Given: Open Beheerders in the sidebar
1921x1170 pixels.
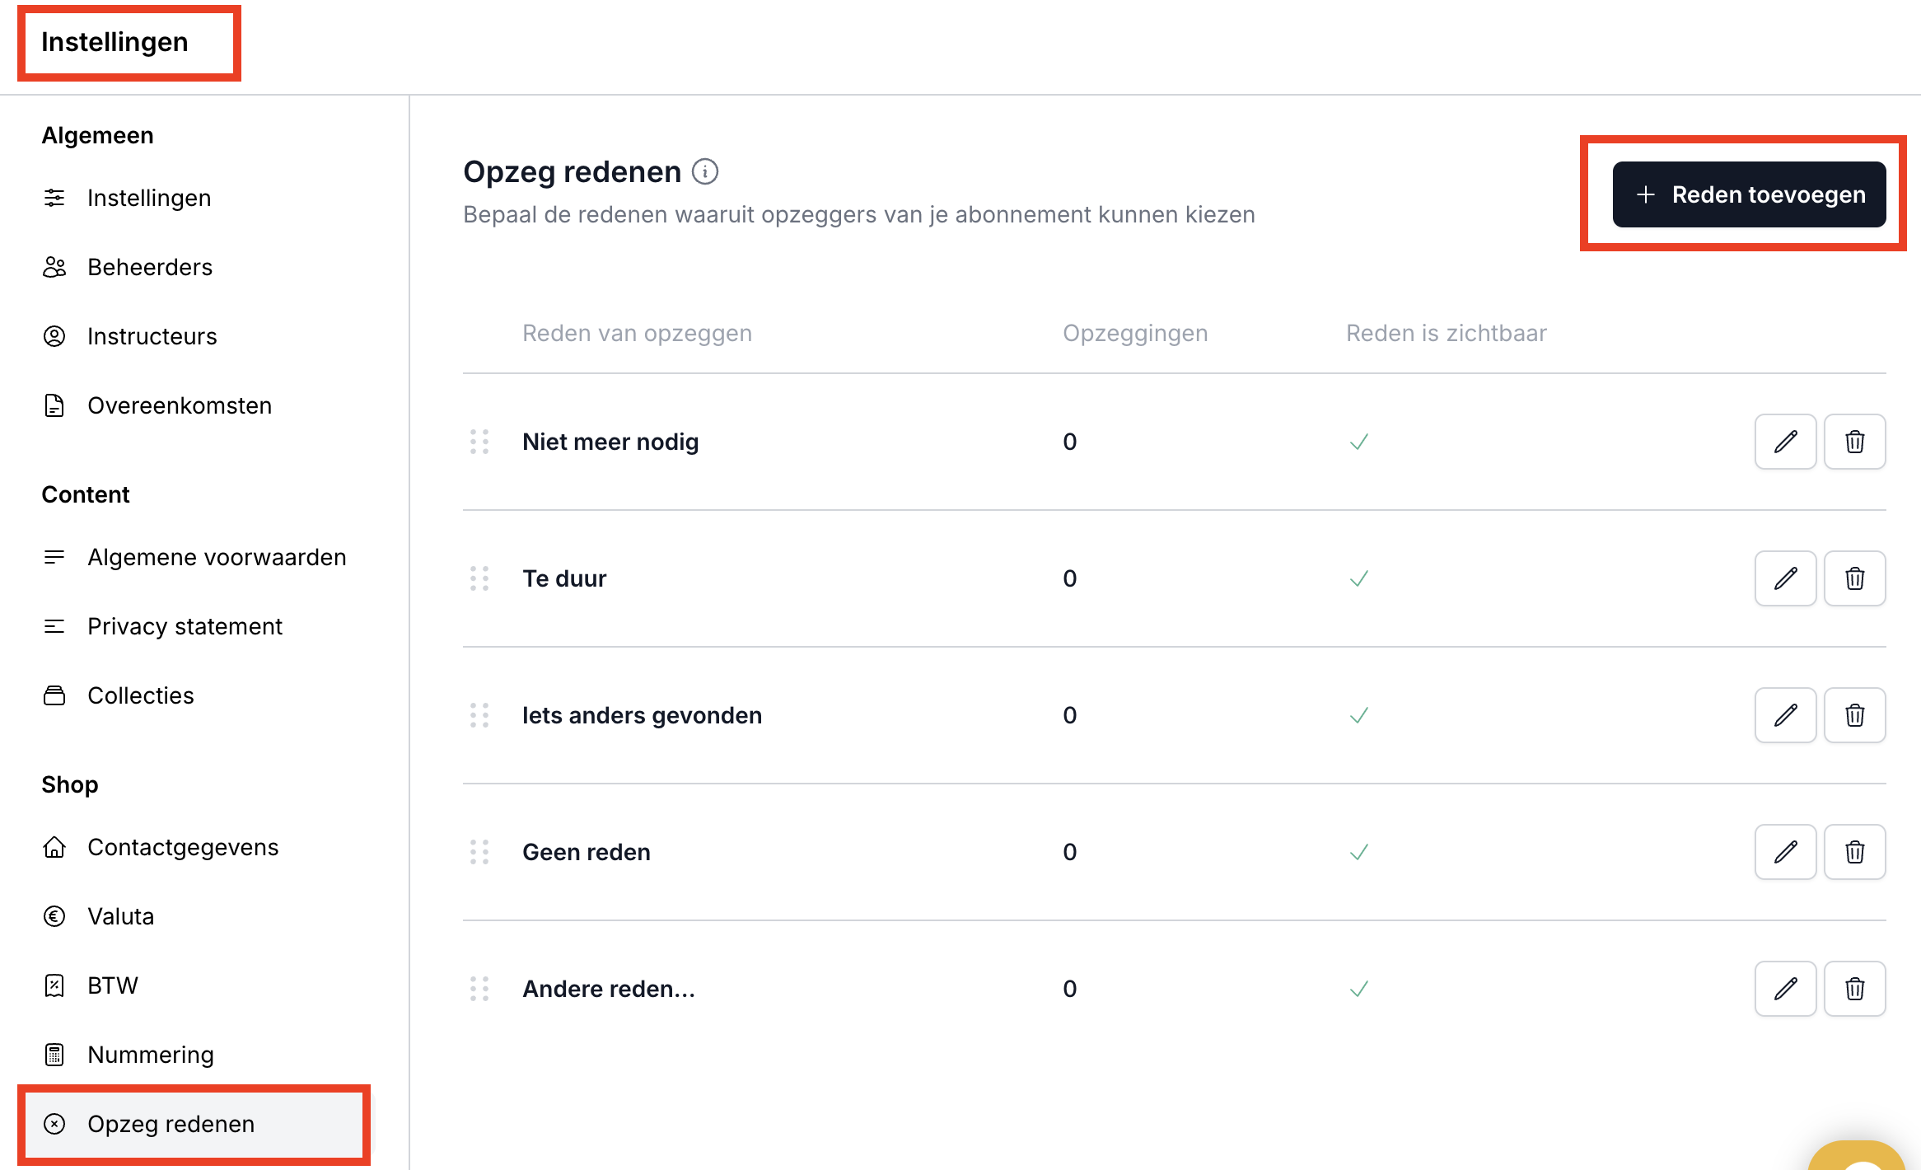Looking at the screenshot, I should click(x=150, y=267).
